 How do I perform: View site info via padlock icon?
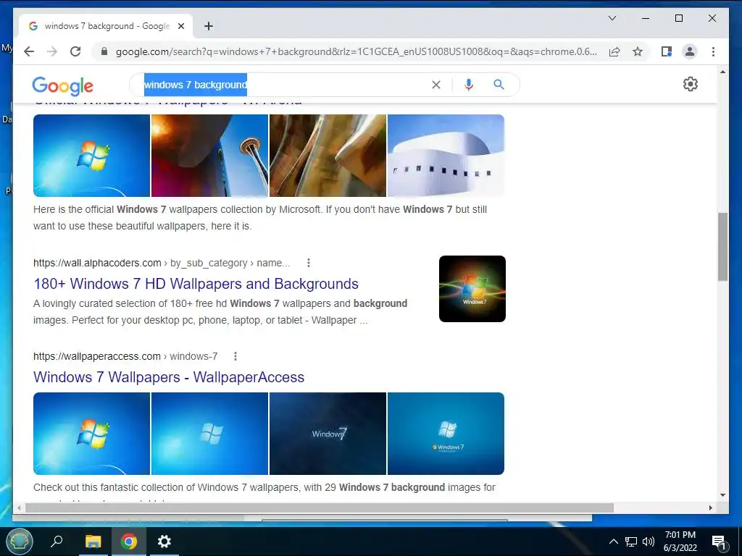tap(104, 51)
